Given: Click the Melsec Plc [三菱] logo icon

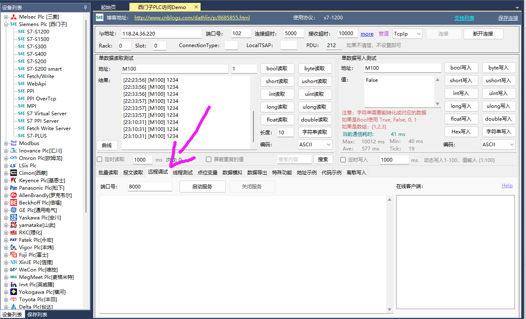Looking at the screenshot, I should pyautogui.click(x=14, y=17).
